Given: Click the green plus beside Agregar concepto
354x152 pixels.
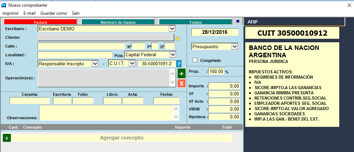Looking at the screenshot, I should pos(7,138).
